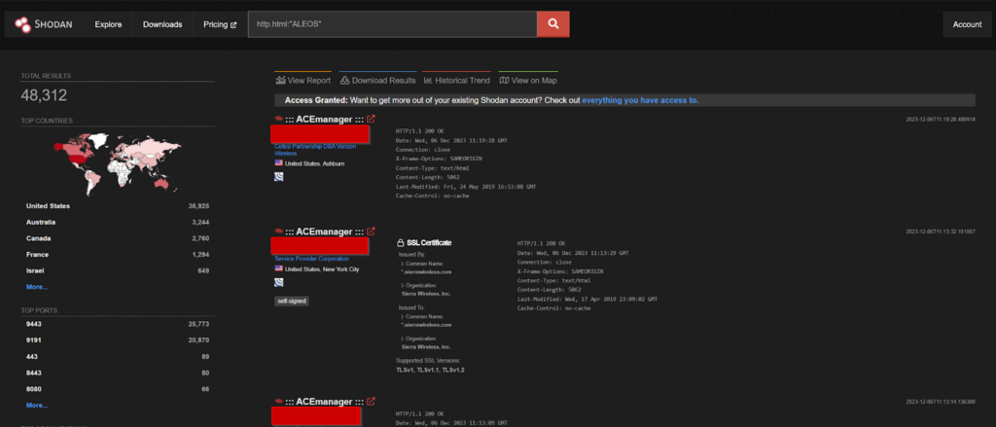Screen dimensions: 996x427
Task: Open external link icon of Verizon Wireless result
Action: coord(371,119)
